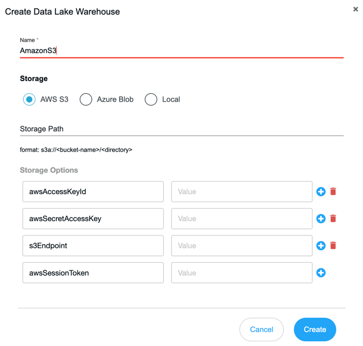Choose Azure Blob storage option
The image size is (363, 346).
tap(86, 100)
